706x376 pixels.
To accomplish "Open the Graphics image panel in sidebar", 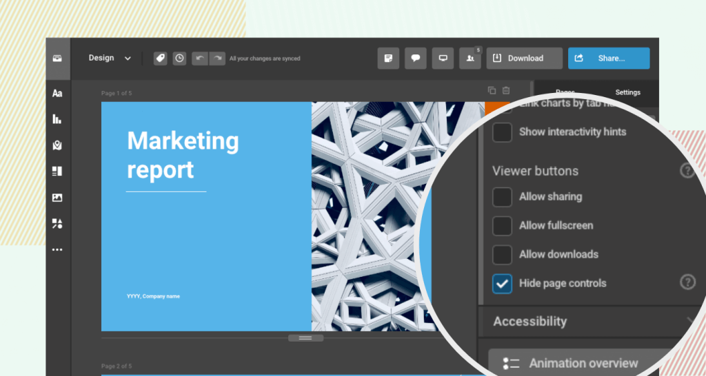I will coord(57,198).
